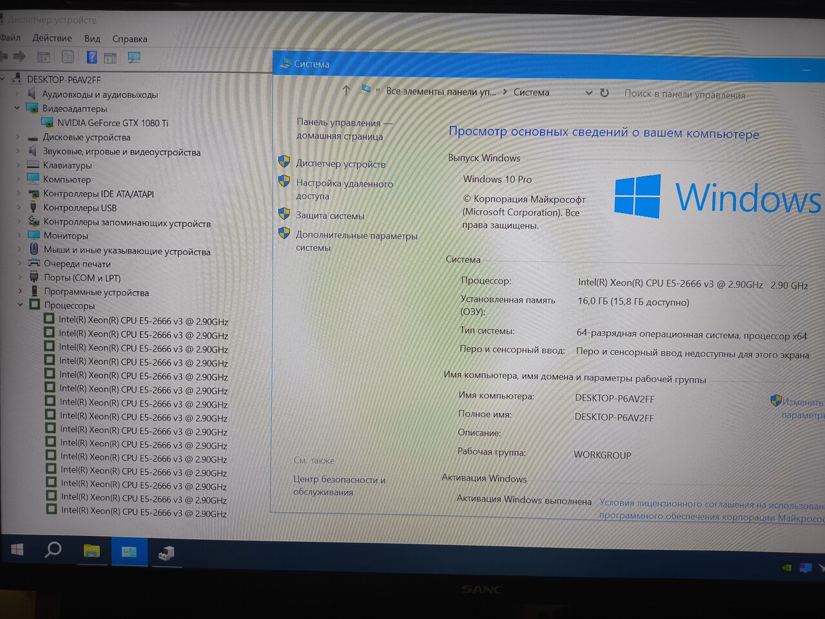Click the Control Panel search field
Screen dimensions: 825x619
click(684, 94)
